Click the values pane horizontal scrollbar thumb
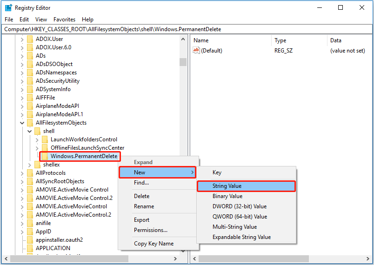 [254, 258]
